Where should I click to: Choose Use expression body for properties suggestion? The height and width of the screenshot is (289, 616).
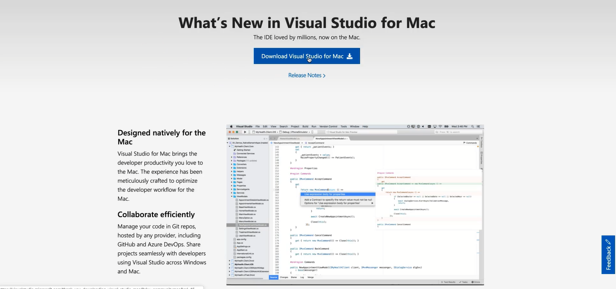(338, 194)
